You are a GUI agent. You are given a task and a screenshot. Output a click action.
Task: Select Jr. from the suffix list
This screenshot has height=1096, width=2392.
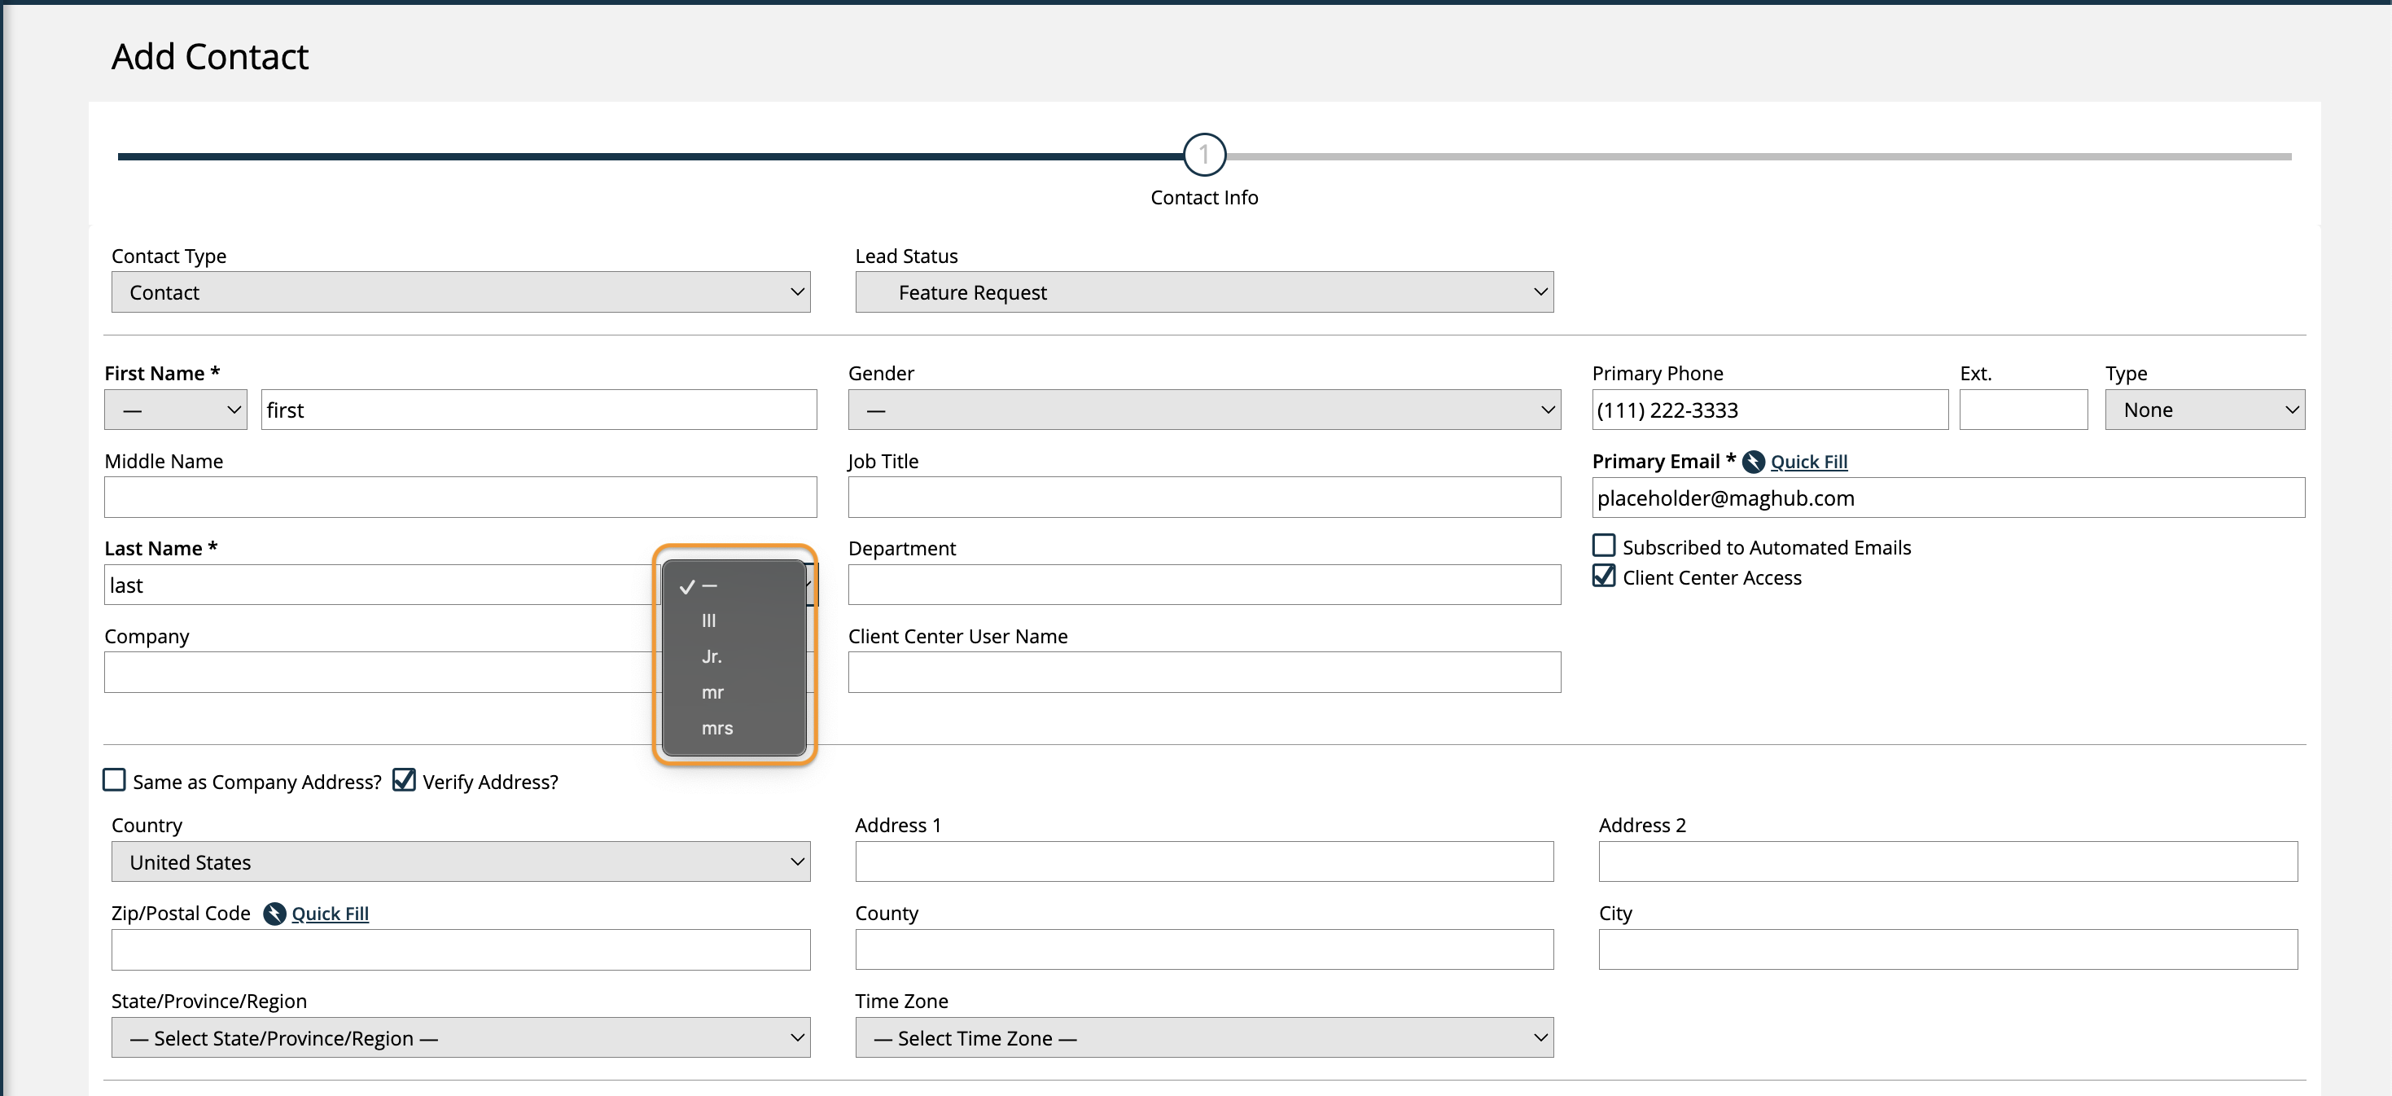[712, 656]
